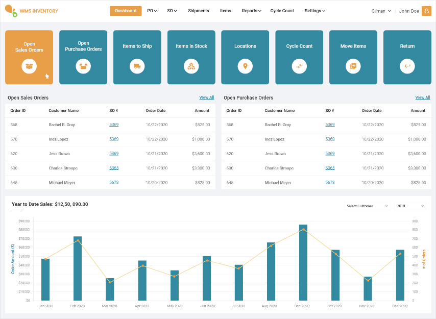
Task: Click the Move Items plus-box icon
Action: (353, 66)
